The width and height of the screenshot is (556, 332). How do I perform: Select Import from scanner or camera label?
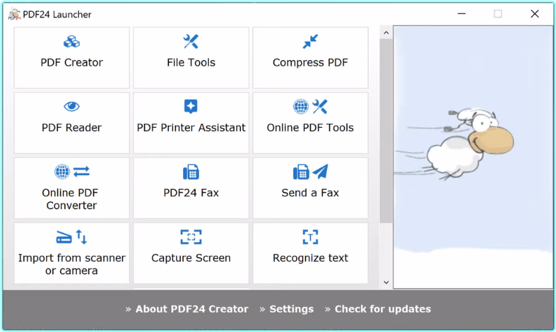[x=72, y=264]
